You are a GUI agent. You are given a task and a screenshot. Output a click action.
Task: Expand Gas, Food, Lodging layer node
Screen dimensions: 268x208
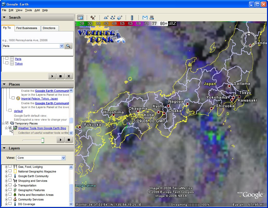[6, 167]
